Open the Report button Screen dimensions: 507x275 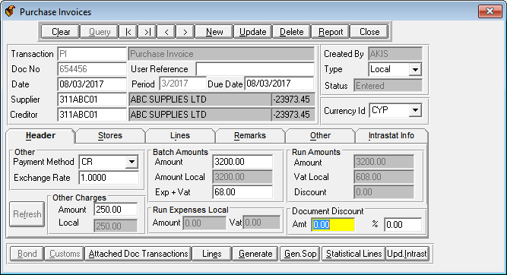click(x=330, y=32)
